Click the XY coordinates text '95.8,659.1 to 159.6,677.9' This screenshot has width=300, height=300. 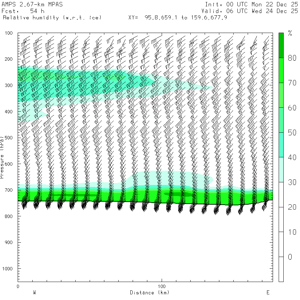point(186,18)
